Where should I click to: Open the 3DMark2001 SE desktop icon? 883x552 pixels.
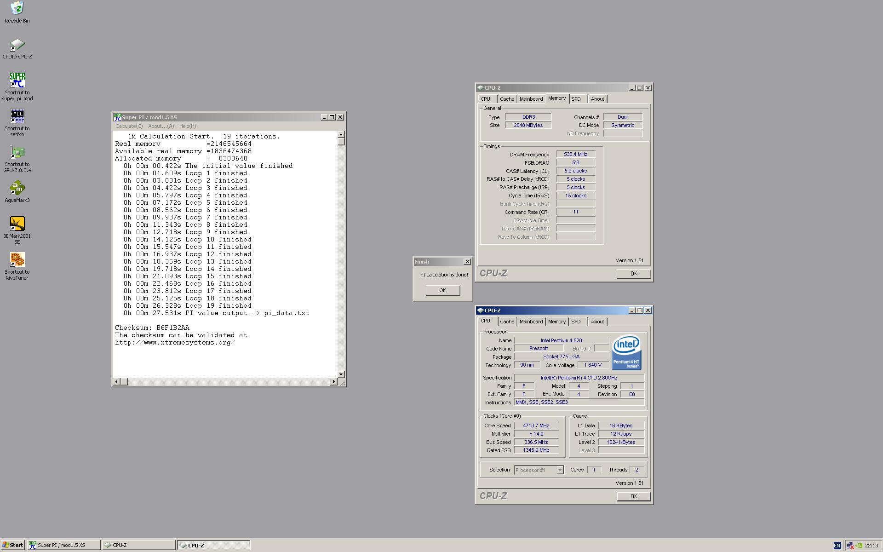coord(17,230)
